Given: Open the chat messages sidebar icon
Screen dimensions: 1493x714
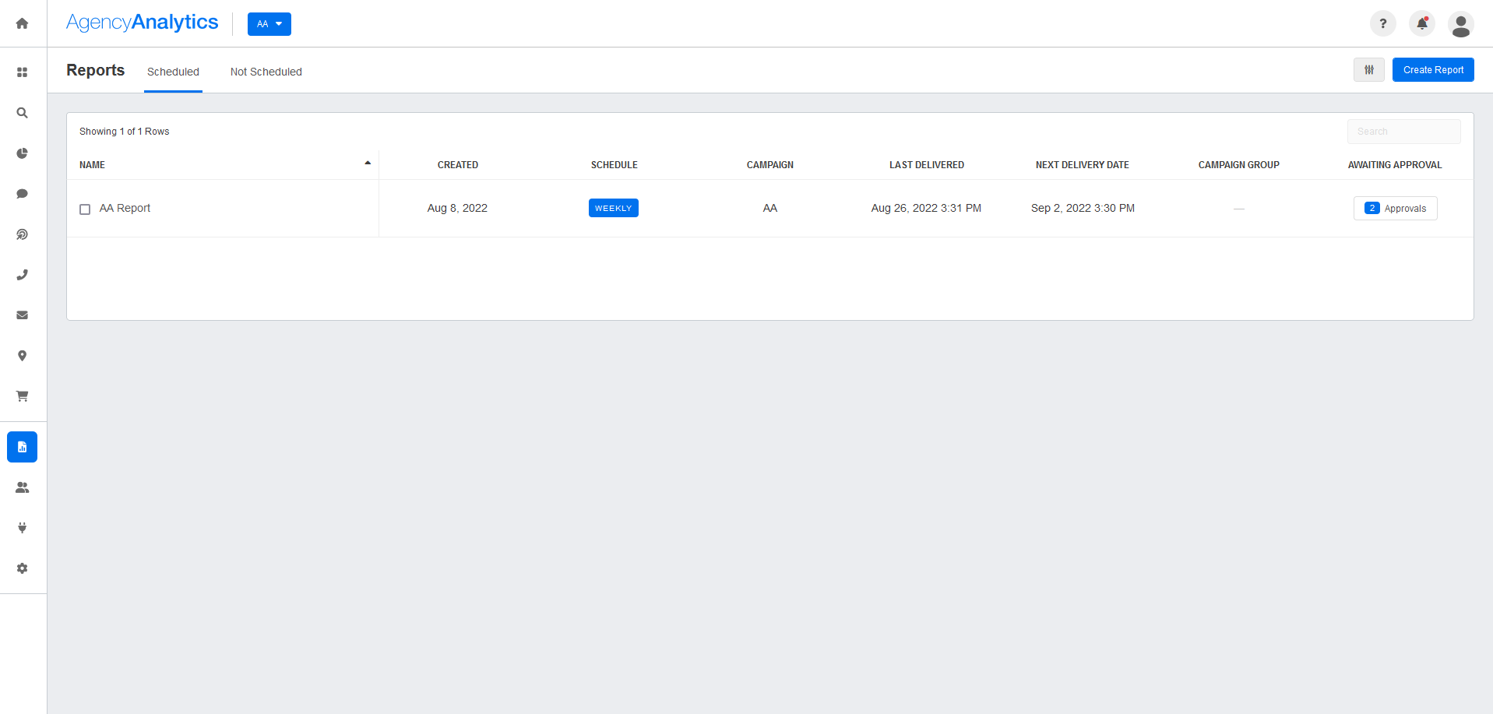Looking at the screenshot, I should (22, 193).
